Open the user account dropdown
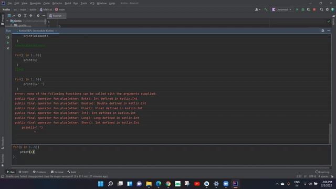The height and width of the screenshot is (189, 336). [x=258, y=9]
